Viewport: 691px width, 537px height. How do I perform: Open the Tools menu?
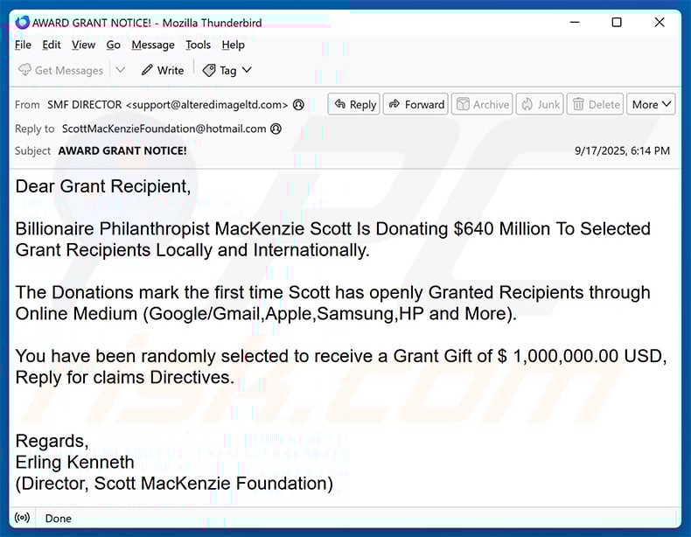coord(198,45)
